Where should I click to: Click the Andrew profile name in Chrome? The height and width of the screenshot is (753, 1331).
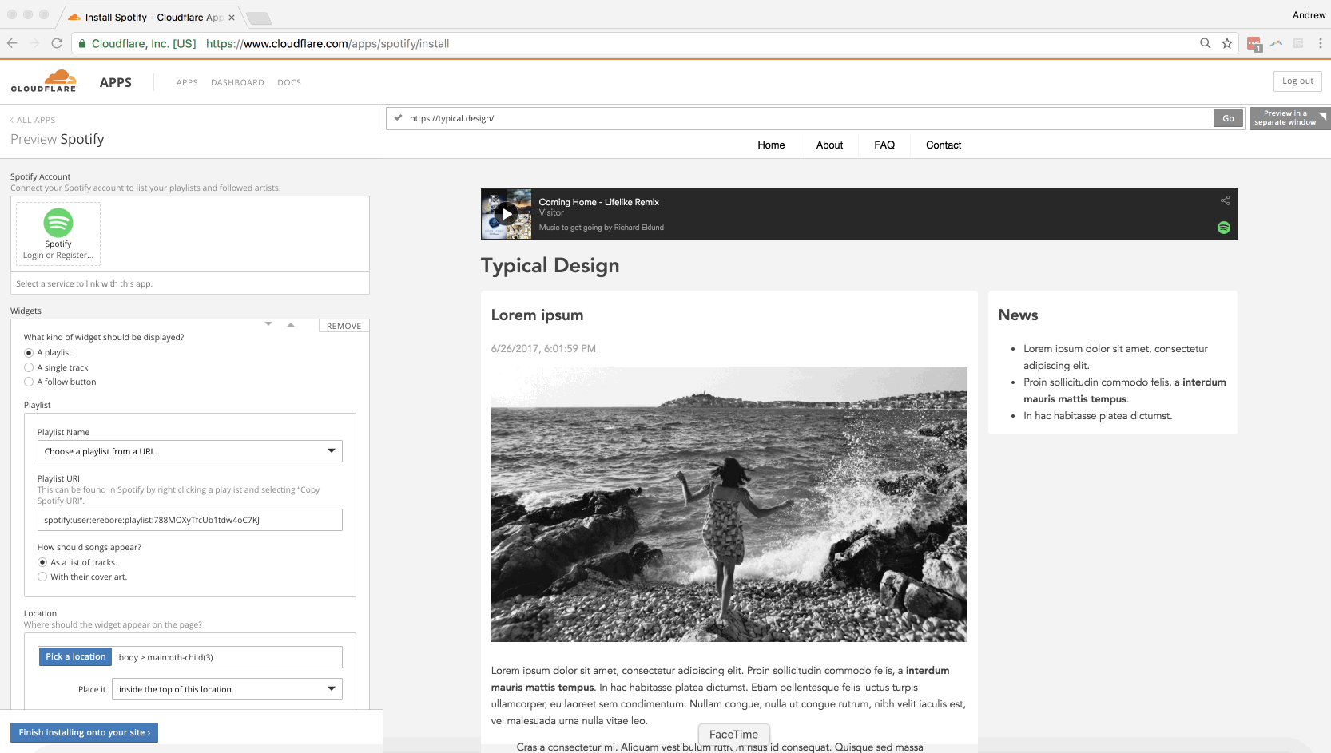[x=1309, y=15]
